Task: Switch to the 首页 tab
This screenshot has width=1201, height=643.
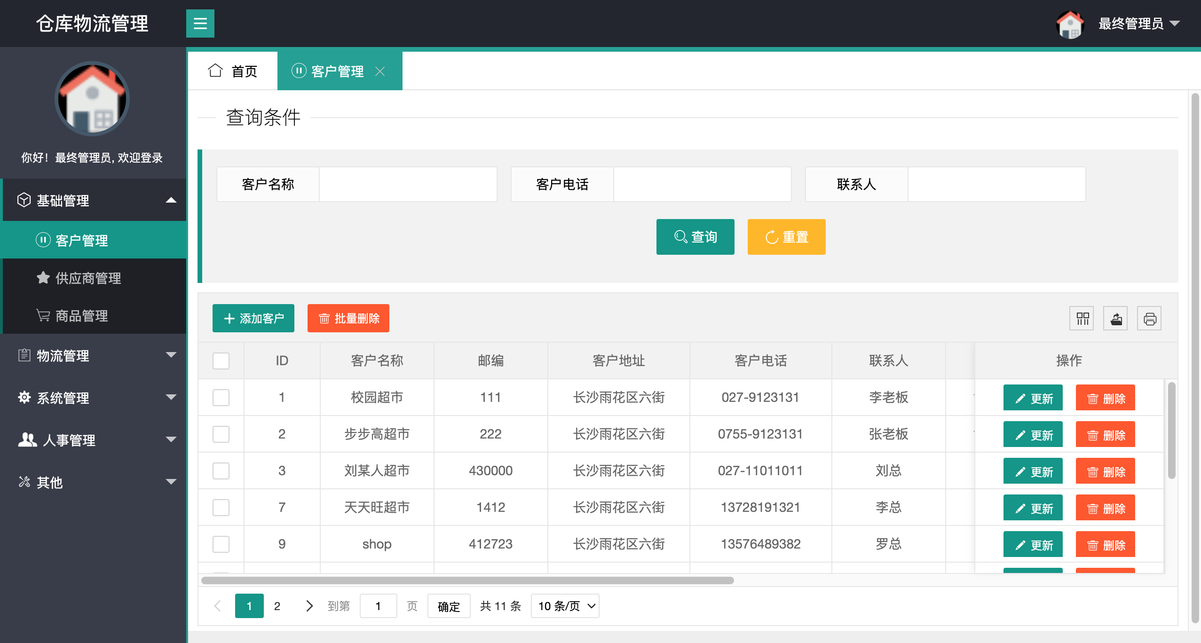Action: point(233,71)
